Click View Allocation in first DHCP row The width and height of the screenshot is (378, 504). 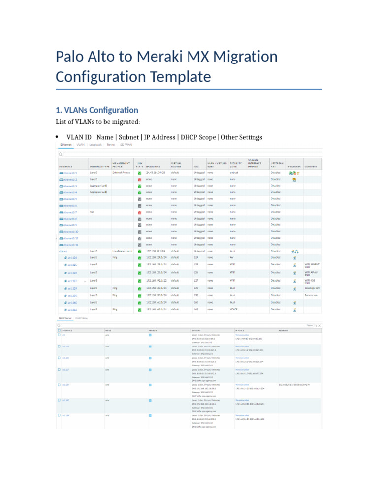[242, 335]
